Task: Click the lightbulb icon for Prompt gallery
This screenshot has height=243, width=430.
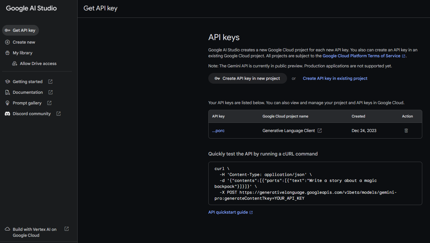Action: 7,103
